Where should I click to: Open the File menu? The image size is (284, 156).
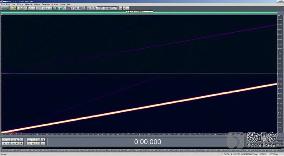(x=3, y=4)
